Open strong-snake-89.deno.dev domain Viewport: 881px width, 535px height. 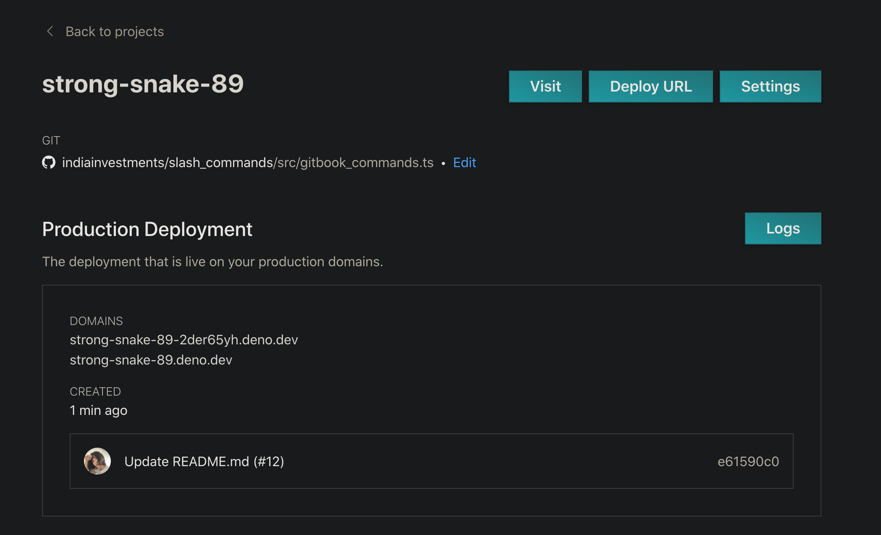tap(151, 360)
